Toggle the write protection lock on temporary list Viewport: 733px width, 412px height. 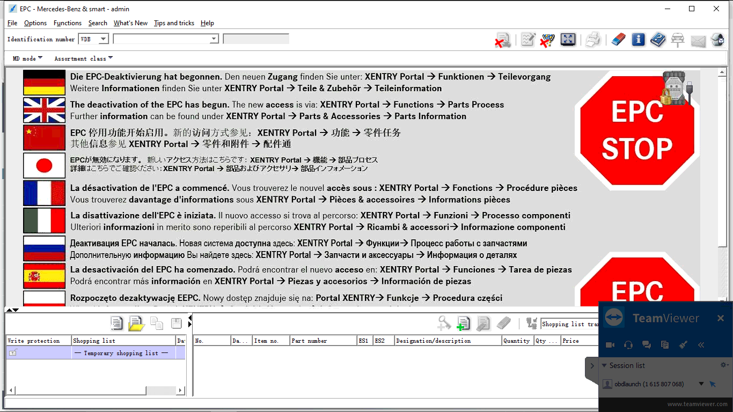pos(13,352)
